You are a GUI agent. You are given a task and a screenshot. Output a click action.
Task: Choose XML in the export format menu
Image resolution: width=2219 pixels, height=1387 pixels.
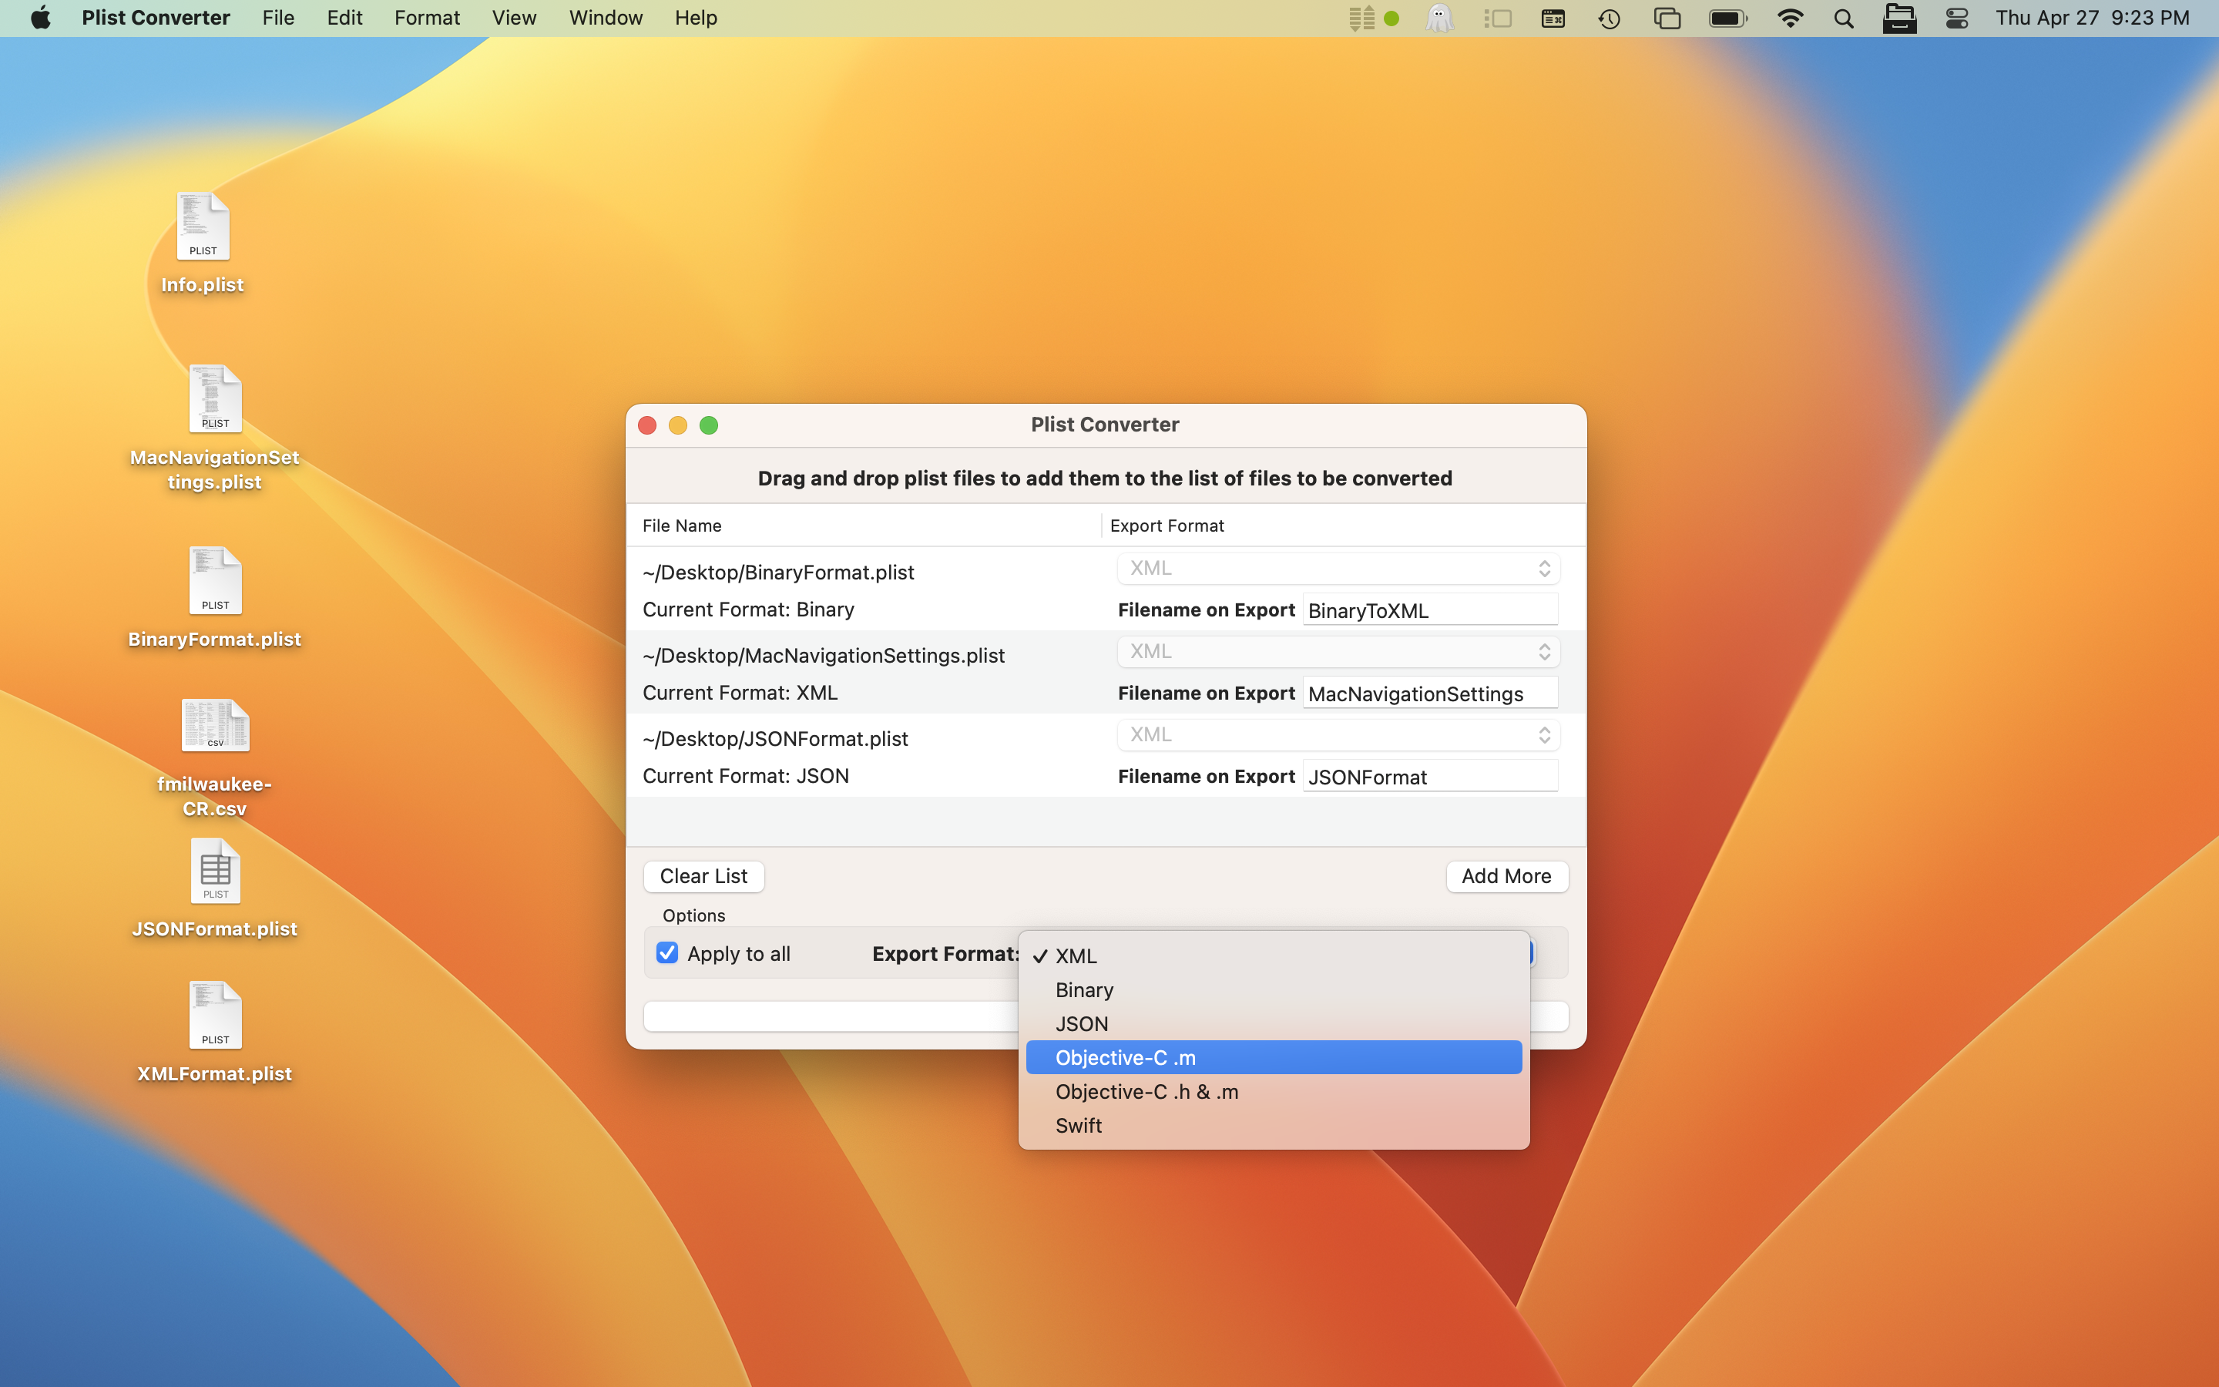(1274, 955)
